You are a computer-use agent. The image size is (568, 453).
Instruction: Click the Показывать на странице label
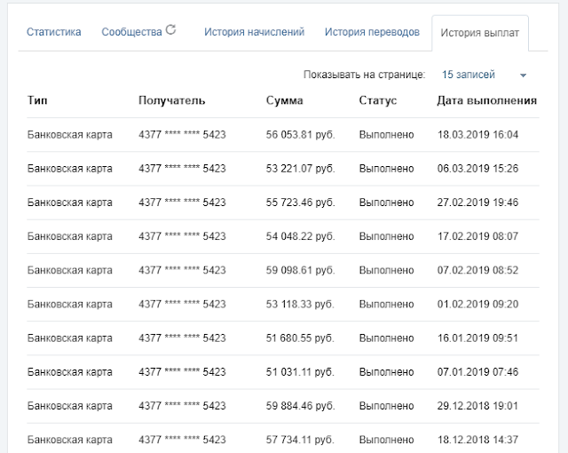click(365, 75)
